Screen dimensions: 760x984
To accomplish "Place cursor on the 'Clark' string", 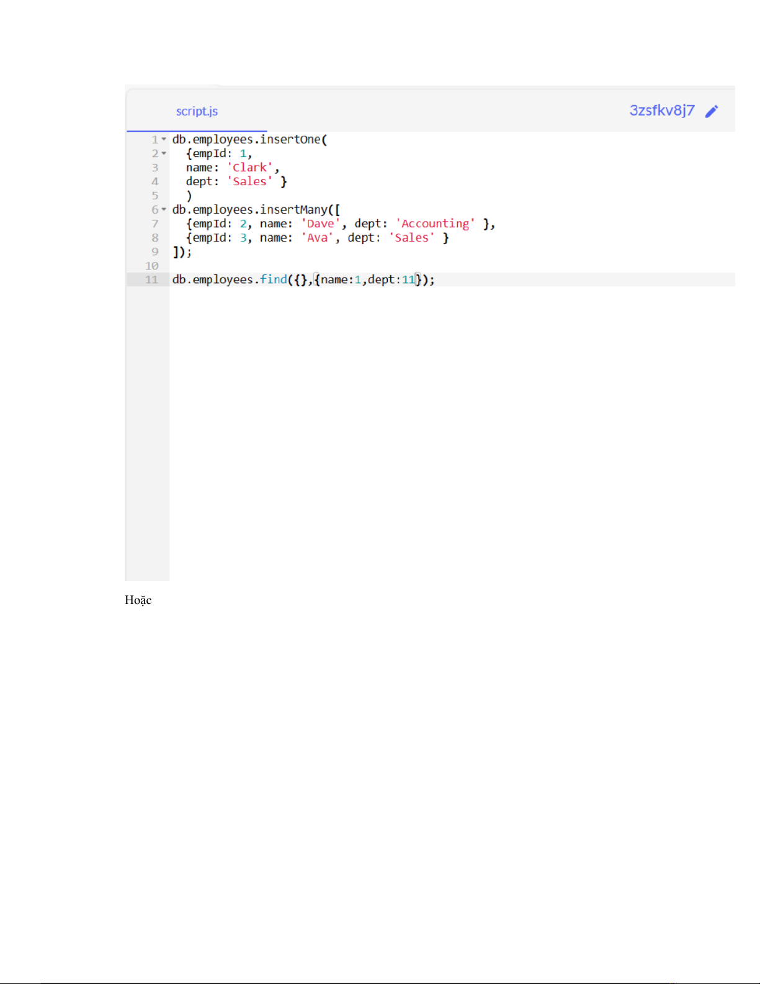I will [x=249, y=168].
